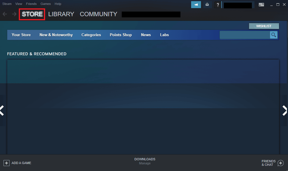Open your WISHLIST
Viewport: 288px width, 171px height.
coord(263,26)
